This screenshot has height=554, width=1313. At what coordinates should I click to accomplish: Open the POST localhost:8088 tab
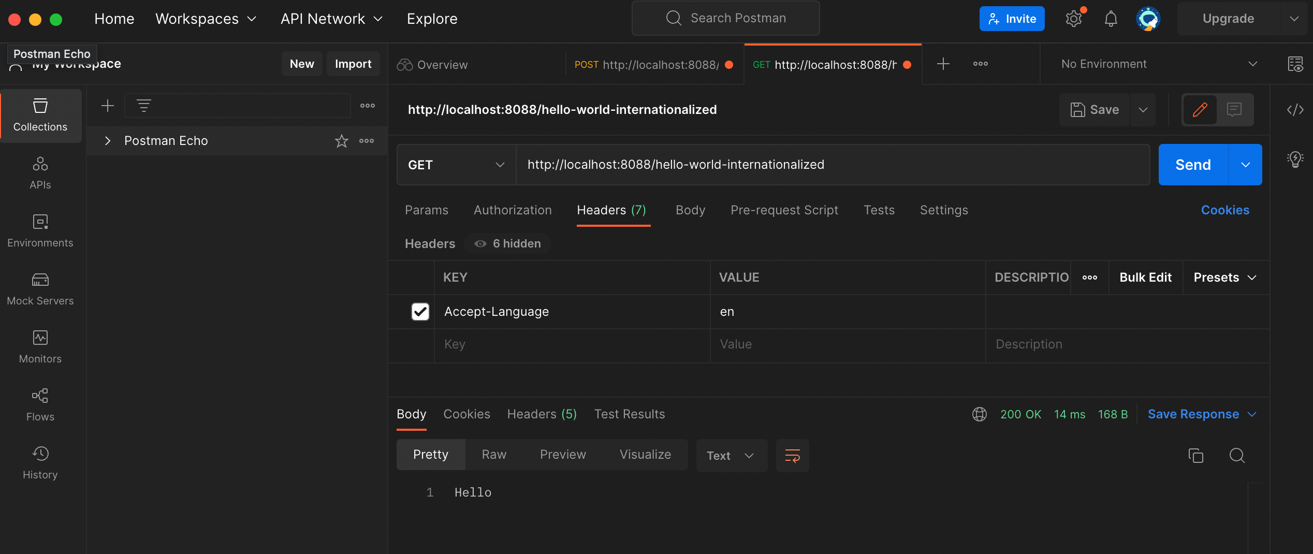[654, 64]
